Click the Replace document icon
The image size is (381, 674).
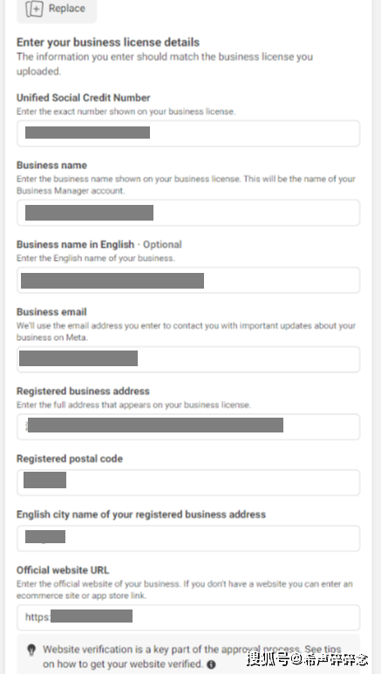pyautogui.click(x=34, y=9)
